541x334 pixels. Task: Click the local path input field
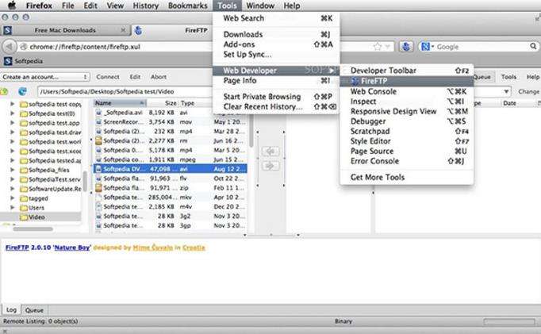click(125, 91)
